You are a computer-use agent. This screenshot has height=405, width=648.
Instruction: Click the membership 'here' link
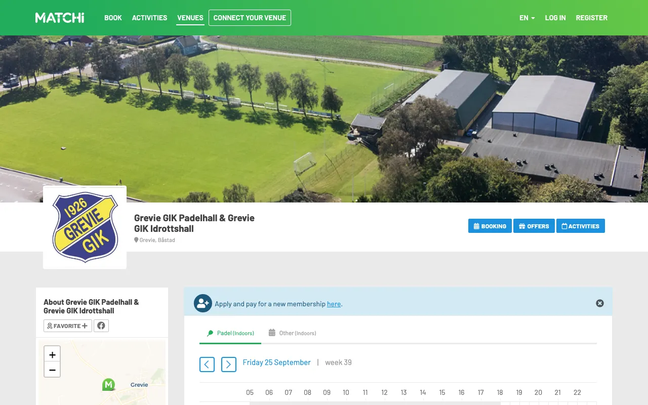tap(334, 304)
